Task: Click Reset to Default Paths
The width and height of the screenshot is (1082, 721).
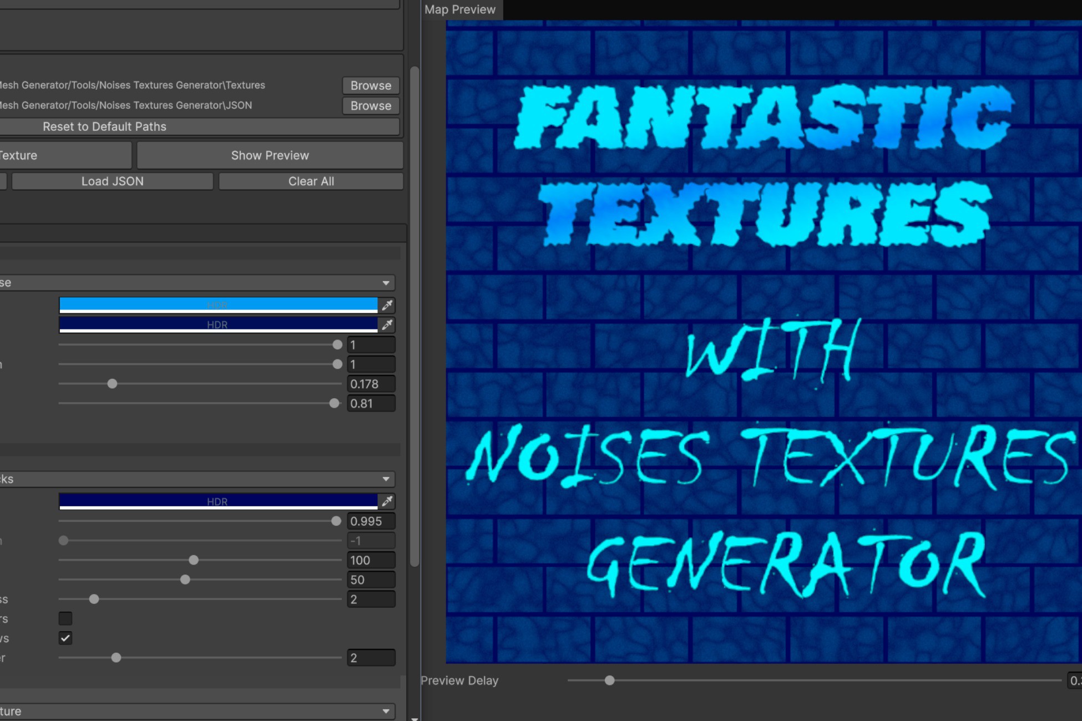Action: pyautogui.click(x=199, y=126)
